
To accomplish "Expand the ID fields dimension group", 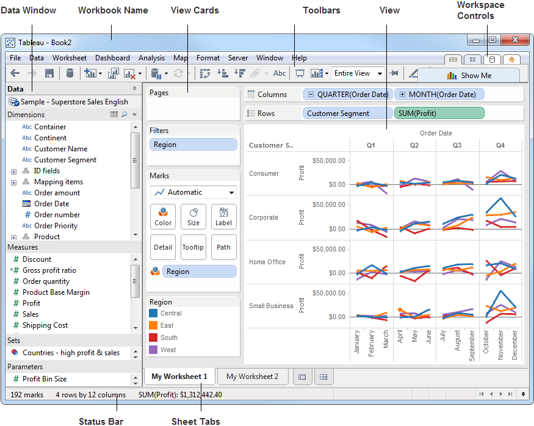I will 13,171.
